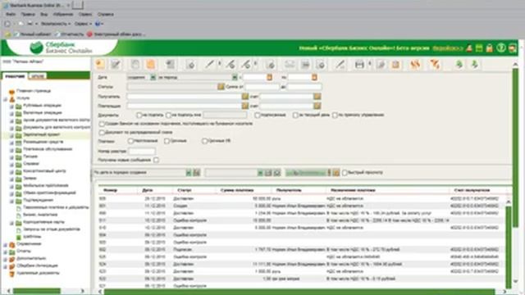This screenshot has height=295, width=525.
Task: Click the 'Номер реестра' input field
Action: coord(142,151)
